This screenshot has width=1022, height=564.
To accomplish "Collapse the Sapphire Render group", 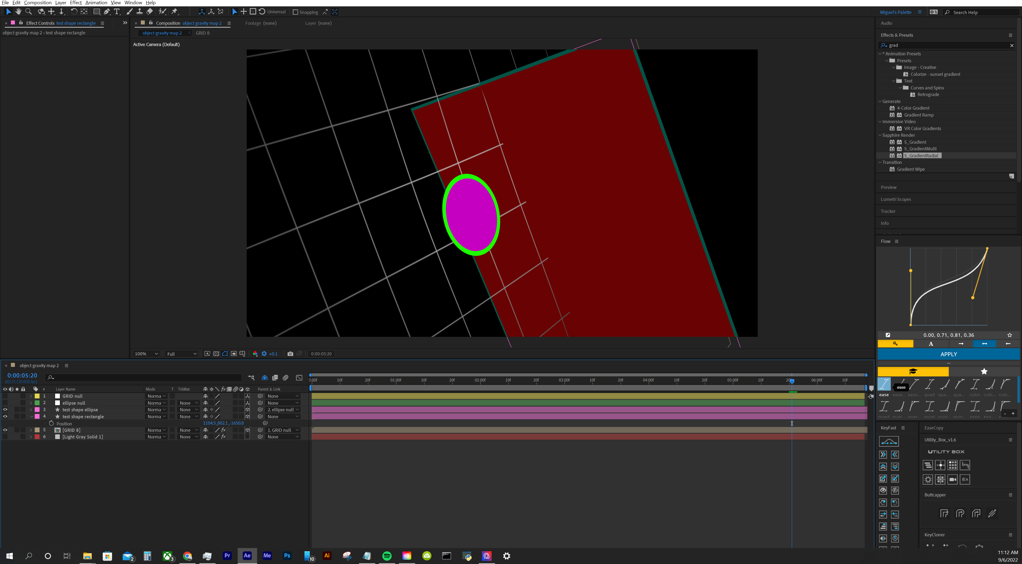I will [x=880, y=135].
